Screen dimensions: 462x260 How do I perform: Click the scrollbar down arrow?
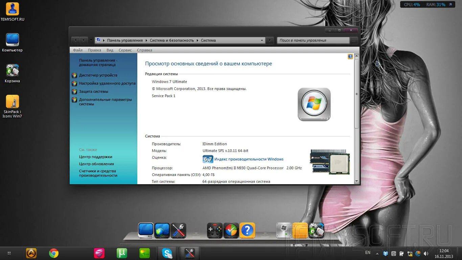356,181
